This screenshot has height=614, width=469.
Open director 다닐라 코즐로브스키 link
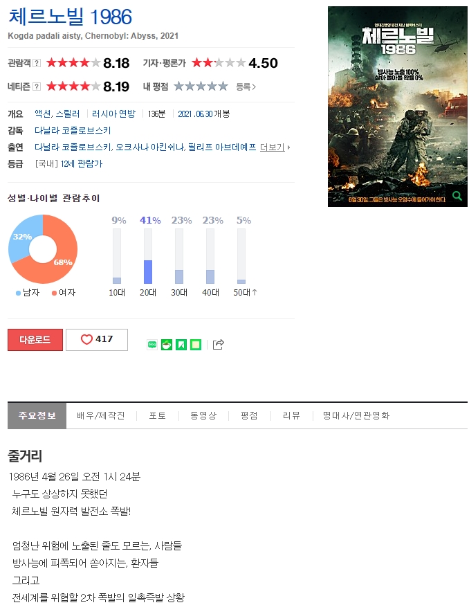click(x=73, y=130)
